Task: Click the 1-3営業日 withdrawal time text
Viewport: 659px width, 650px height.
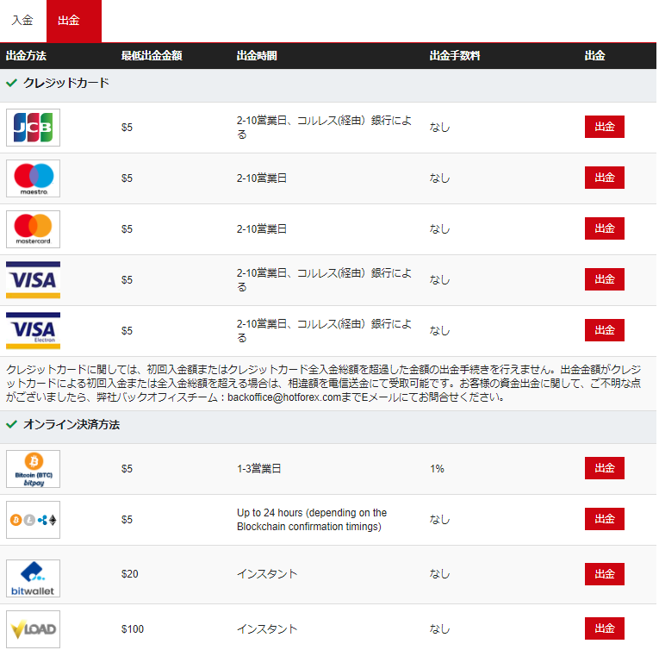Action: 259,469
